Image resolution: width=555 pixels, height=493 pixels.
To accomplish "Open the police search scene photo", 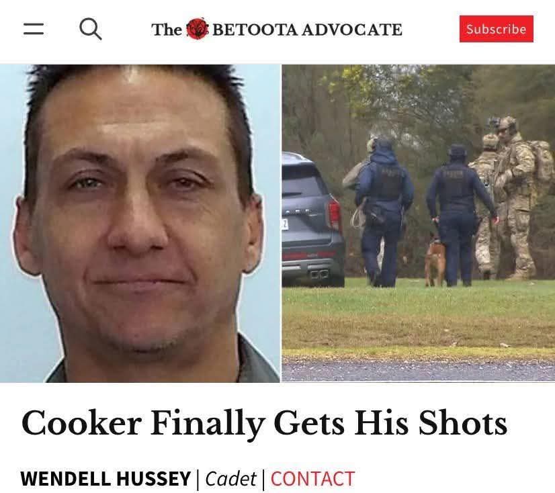I will pos(419,223).
